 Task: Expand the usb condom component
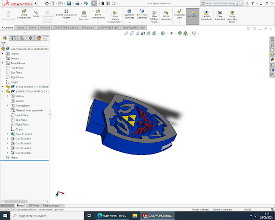tap(3, 87)
